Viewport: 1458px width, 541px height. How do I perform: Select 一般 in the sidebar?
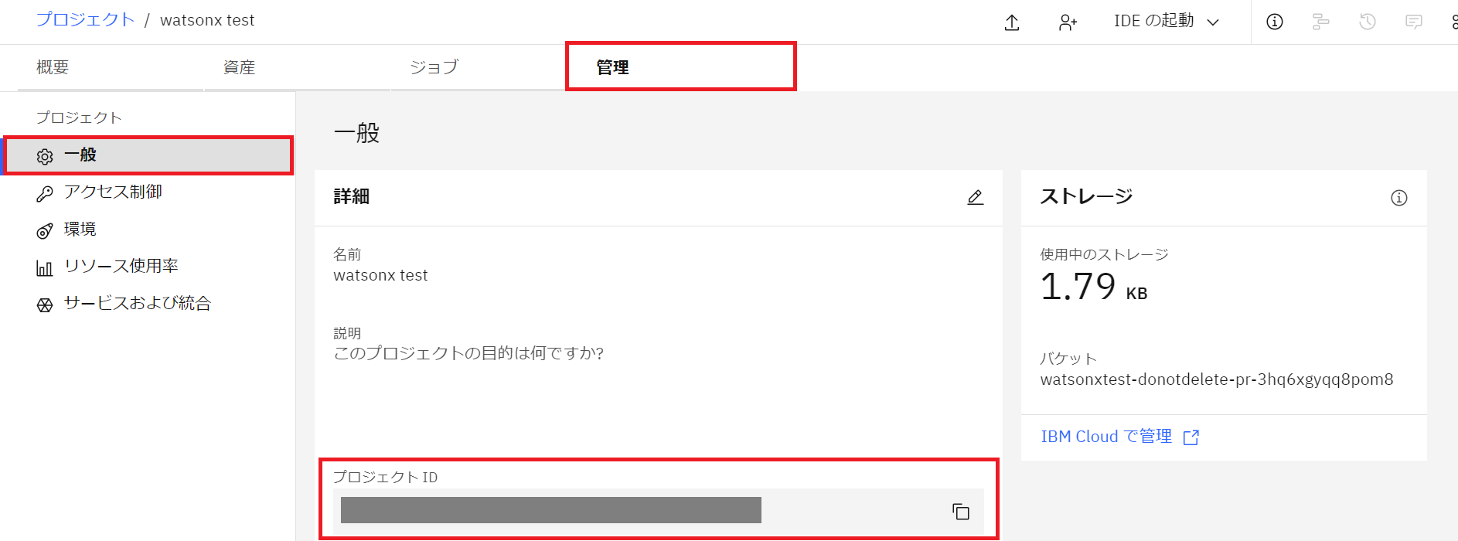148,155
